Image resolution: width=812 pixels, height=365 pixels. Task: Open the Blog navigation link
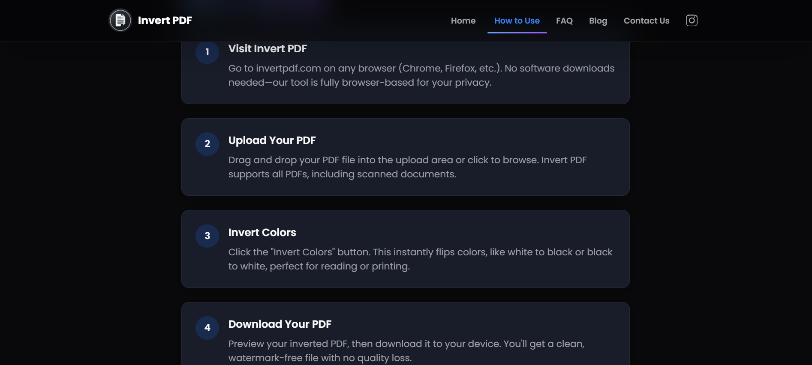[x=598, y=21]
